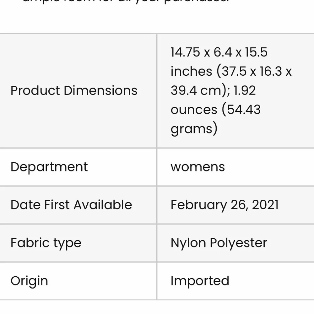
Task: Select the Product Dimensions label cell
Action: point(78,91)
